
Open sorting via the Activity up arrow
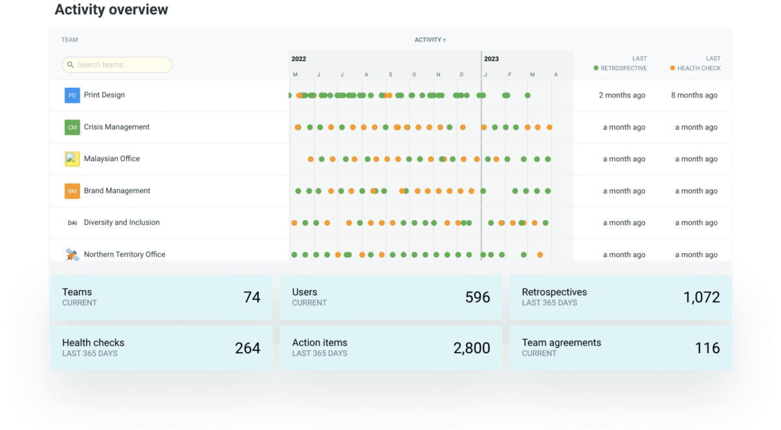445,40
